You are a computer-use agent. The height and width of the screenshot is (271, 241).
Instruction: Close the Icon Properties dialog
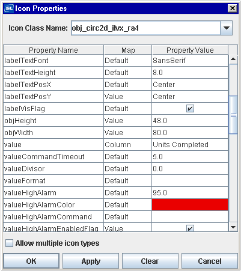233,8
